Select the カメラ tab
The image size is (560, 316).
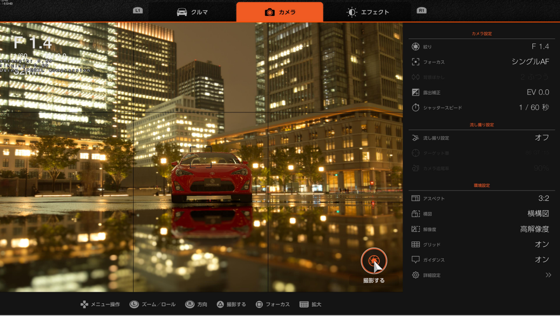[280, 12]
